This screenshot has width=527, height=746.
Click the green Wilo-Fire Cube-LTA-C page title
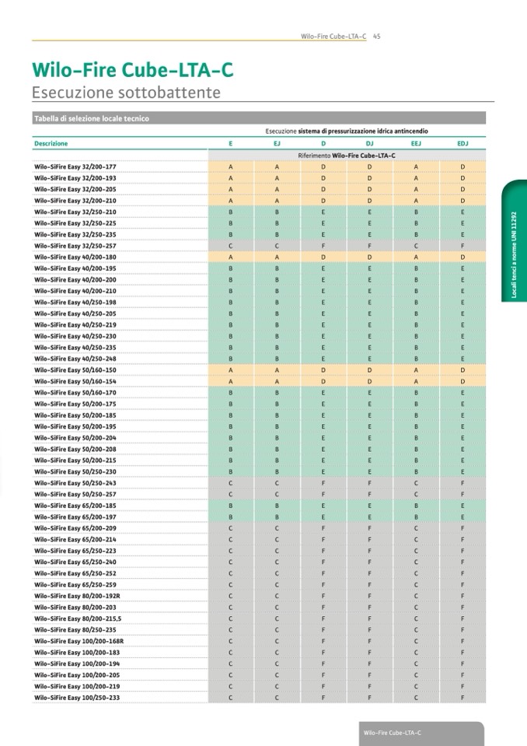132,70
